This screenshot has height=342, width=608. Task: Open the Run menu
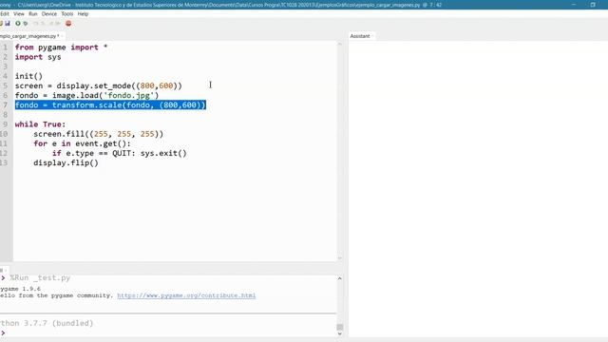(x=33, y=13)
